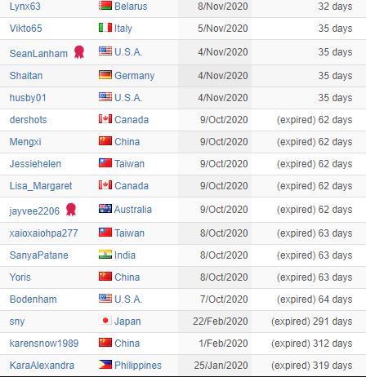Click the Germany flag icon
The width and height of the screenshot is (366, 377).
tap(105, 74)
